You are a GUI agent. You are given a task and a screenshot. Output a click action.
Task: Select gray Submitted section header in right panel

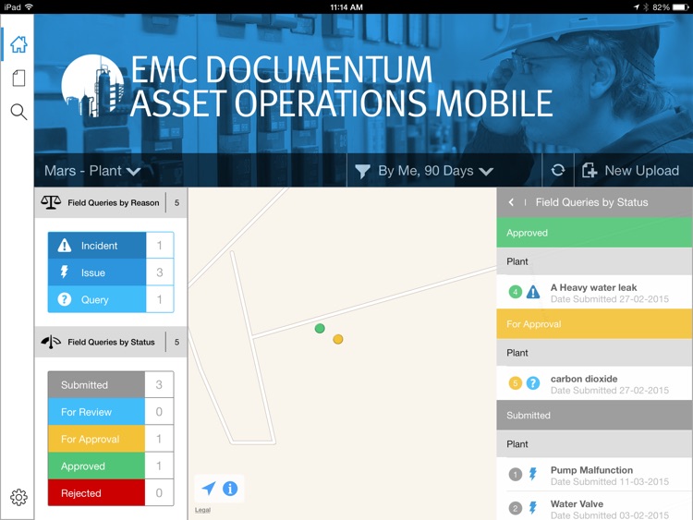[x=594, y=416]
